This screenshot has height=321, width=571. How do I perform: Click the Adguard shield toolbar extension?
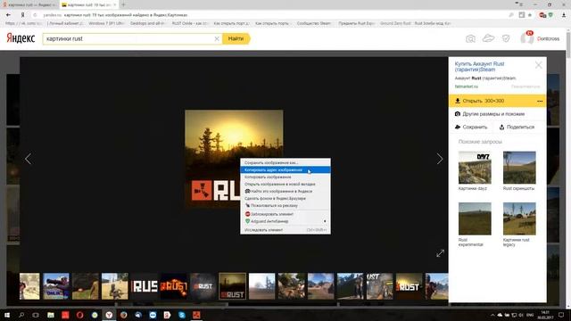(x=550, y=15)
